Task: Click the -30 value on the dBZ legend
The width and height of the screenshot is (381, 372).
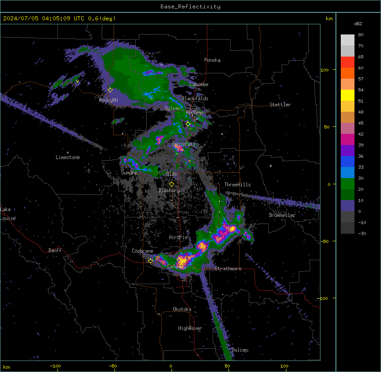Action: tap(362, 234)
